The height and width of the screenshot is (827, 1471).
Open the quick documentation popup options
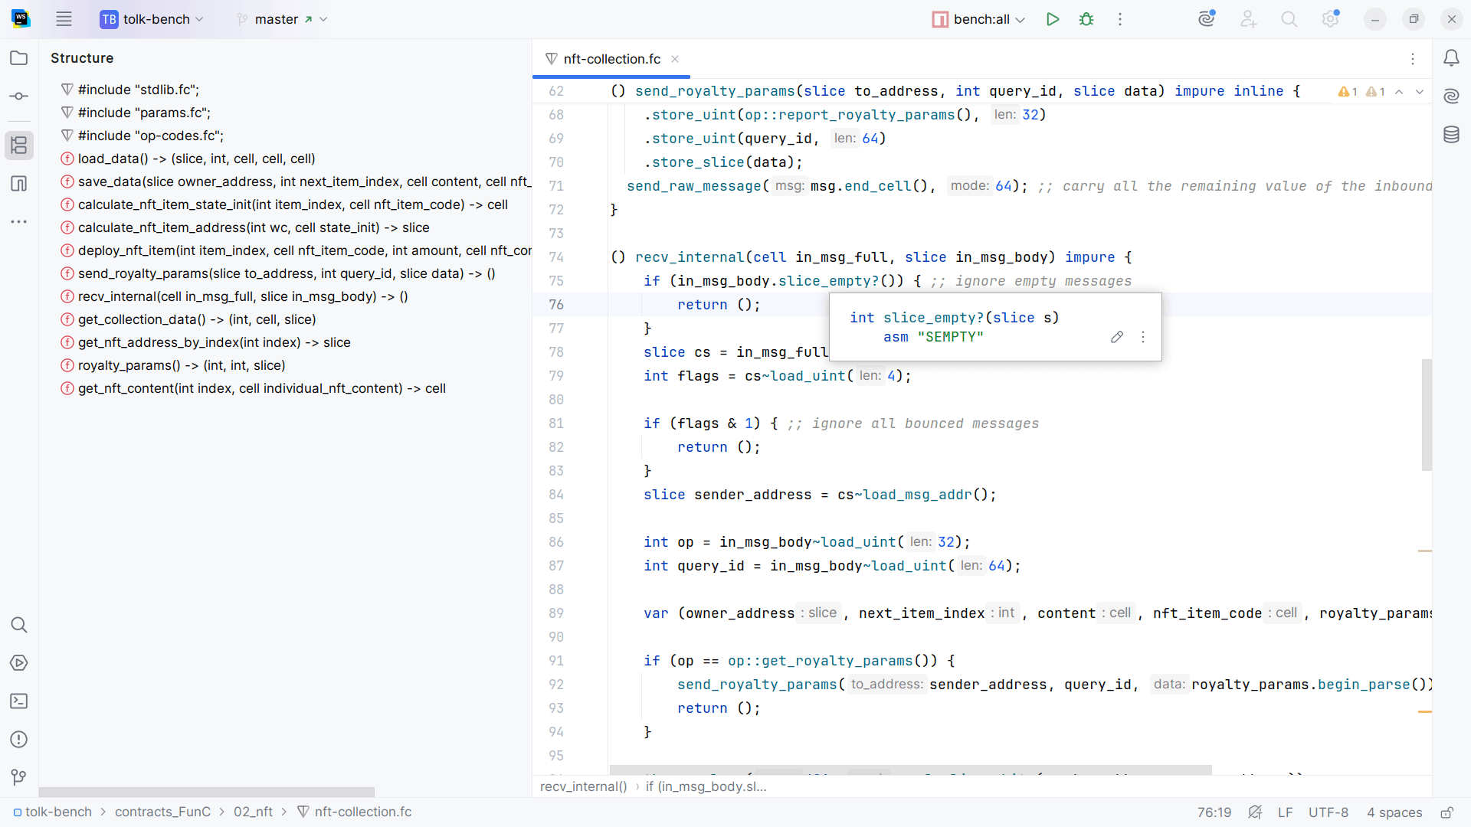(1143, 337)
